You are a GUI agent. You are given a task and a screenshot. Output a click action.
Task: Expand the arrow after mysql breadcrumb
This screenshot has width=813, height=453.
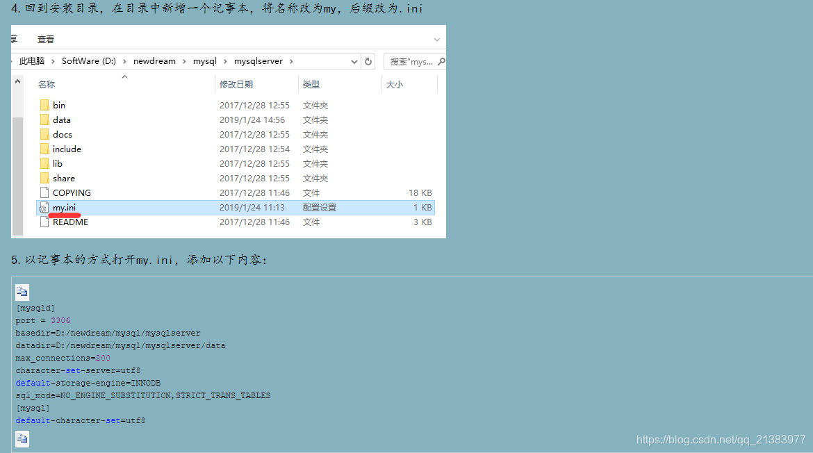pyautogui.click(x=225, y=61)
